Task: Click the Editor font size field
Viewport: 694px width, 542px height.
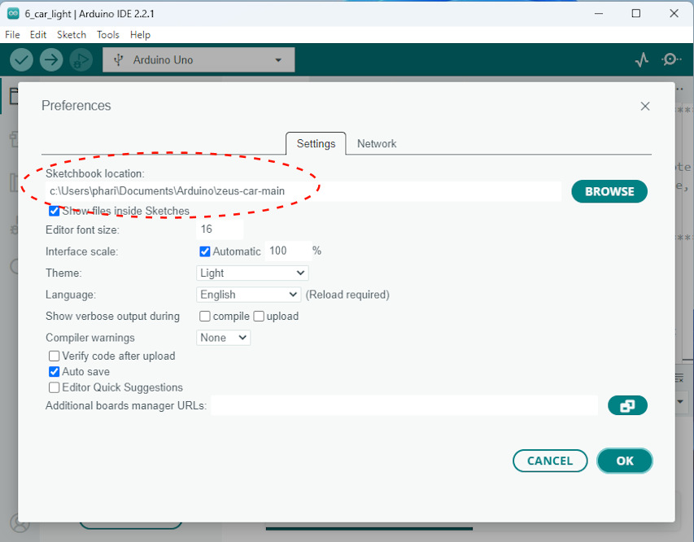Action: [x=220, y=229]
